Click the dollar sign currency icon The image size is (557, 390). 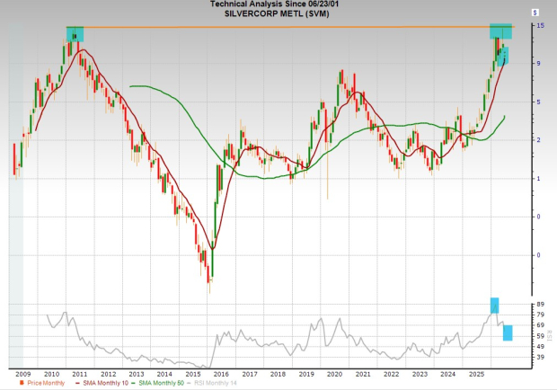(535, 13)
